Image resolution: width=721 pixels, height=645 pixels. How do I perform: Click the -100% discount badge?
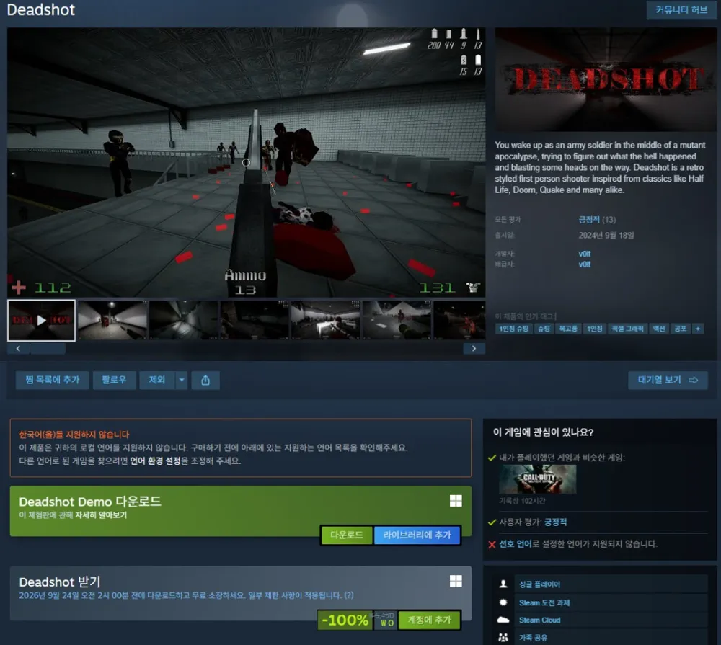point(345,620)
